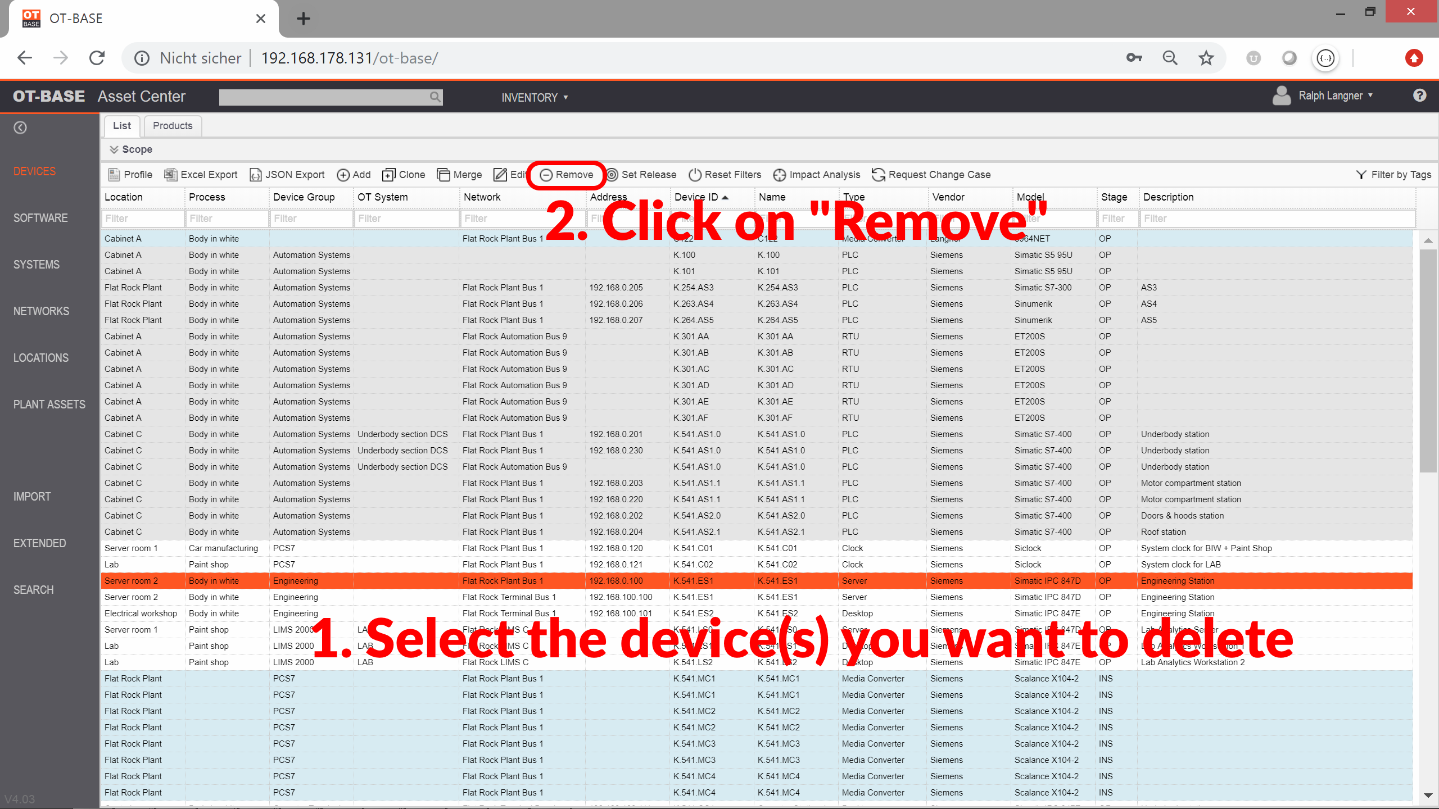Click the Device Group column header
This screenshot has width=1439, height=809.
click(x=311, y=197)
